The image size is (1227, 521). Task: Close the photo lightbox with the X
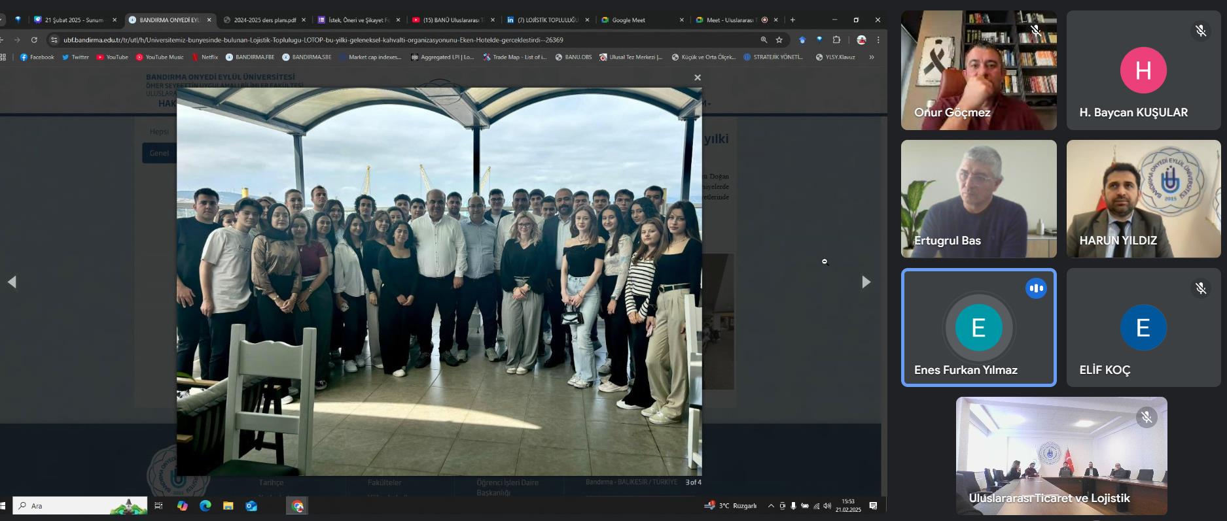point(697,78)
